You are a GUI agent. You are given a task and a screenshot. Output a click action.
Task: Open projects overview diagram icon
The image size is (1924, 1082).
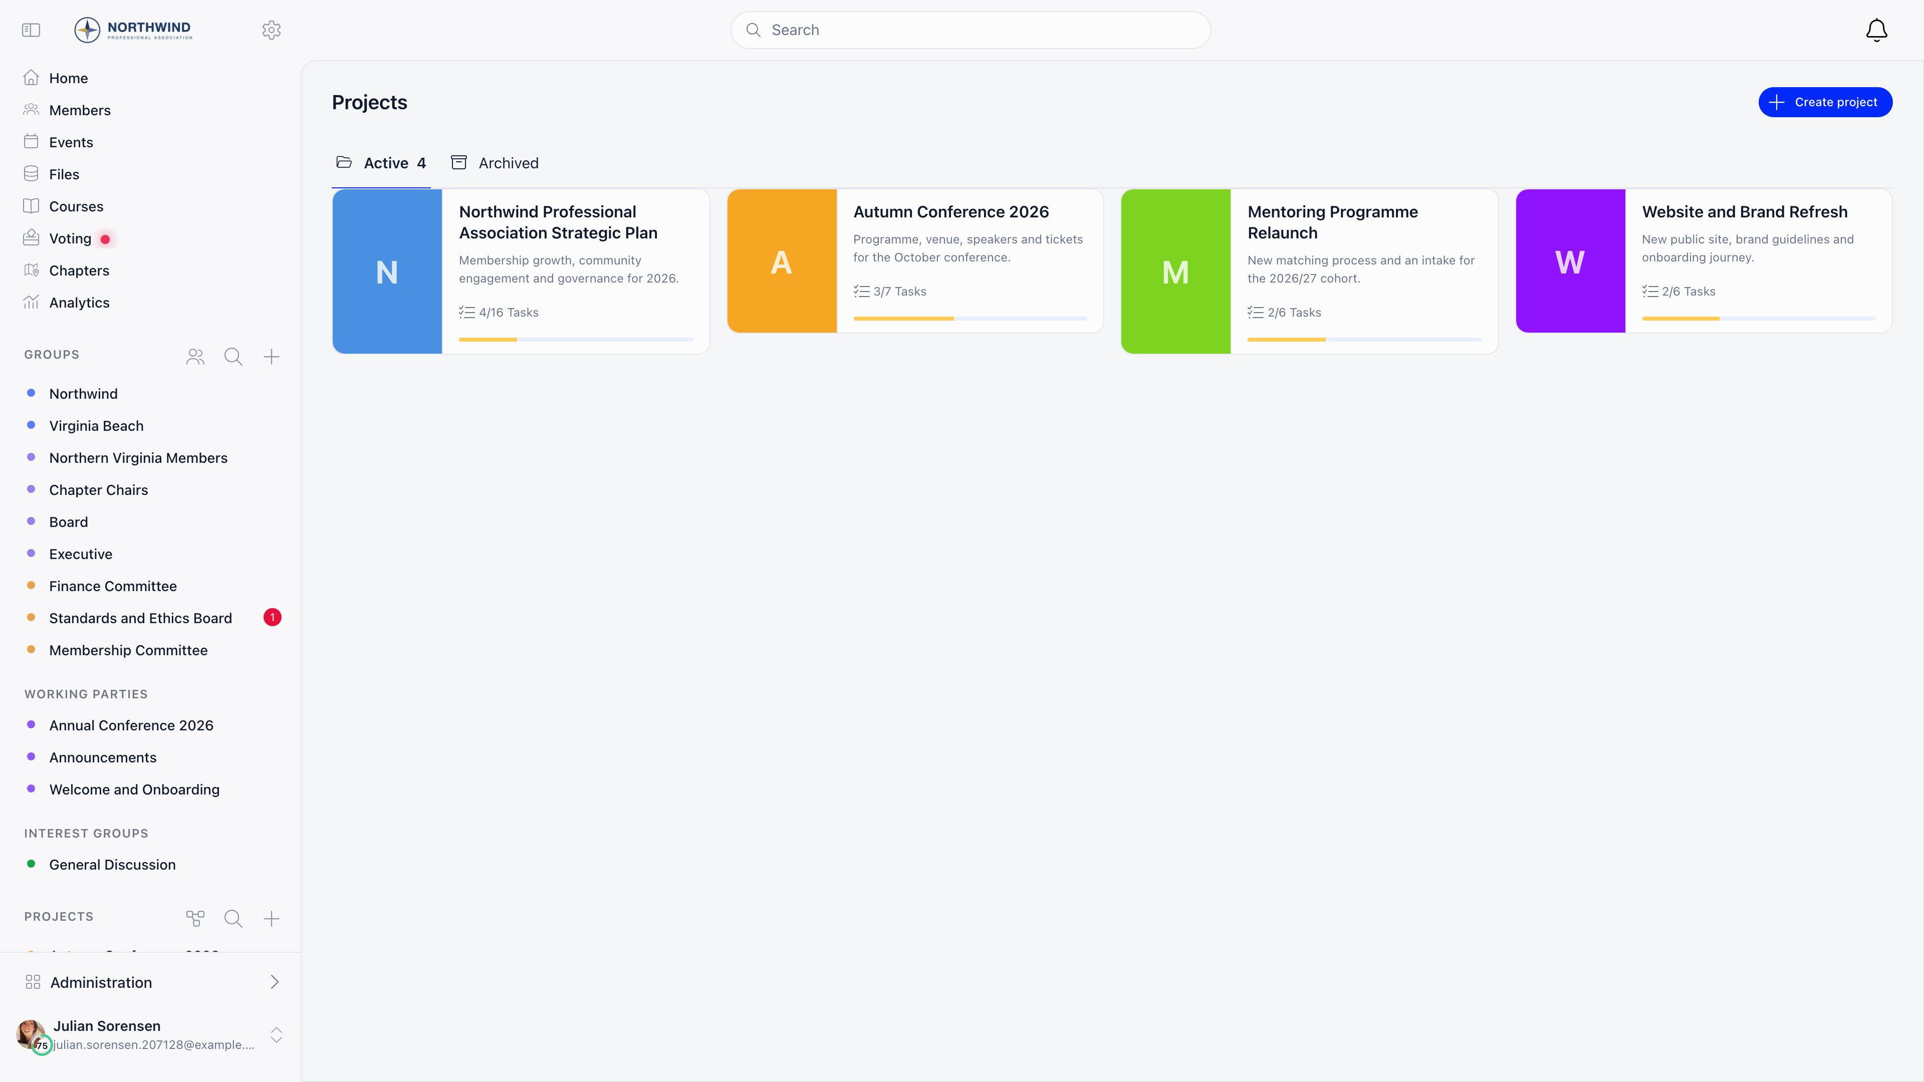coord(195,919)
